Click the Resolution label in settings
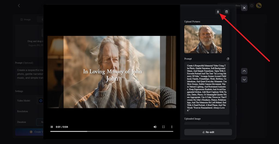The height and width of the screenshot is (144, 279). (22, 111)
